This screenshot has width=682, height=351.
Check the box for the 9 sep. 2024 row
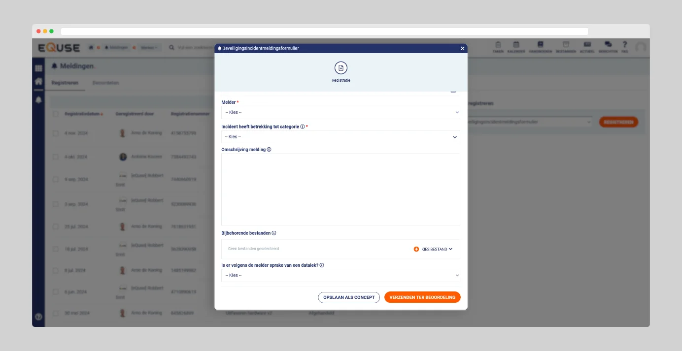[x=56, y=180]
